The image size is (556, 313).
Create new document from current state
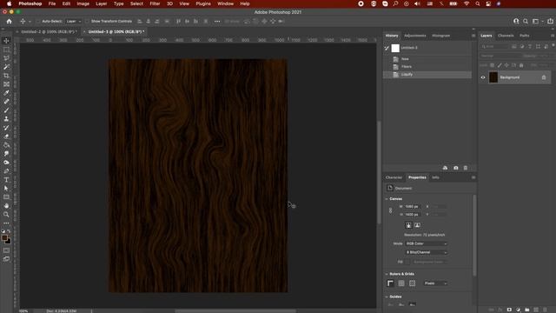tap(445, 168)
